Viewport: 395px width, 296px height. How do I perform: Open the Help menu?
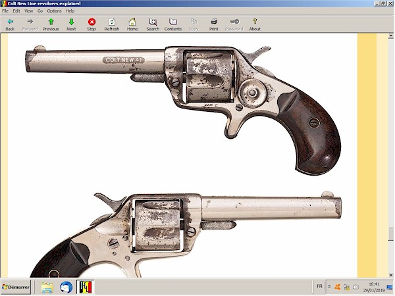pyautogui.click(x=70, y=11)
